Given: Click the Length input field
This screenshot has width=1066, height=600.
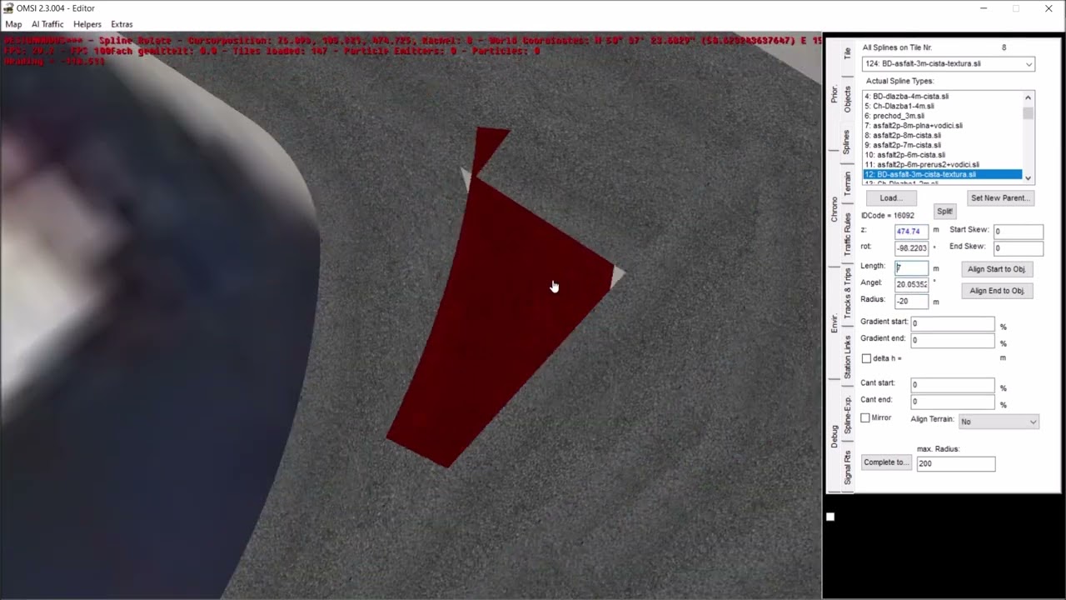Looking at the screenshot, I should coord(911,268).
